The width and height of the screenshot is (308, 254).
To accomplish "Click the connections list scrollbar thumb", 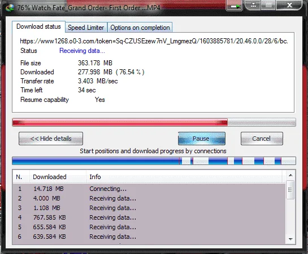I will point(290,190).
